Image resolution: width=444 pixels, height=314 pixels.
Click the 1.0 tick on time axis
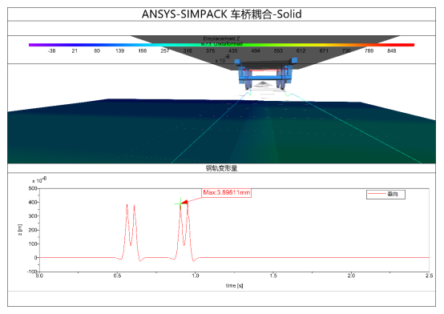click(x=196, y=276)
